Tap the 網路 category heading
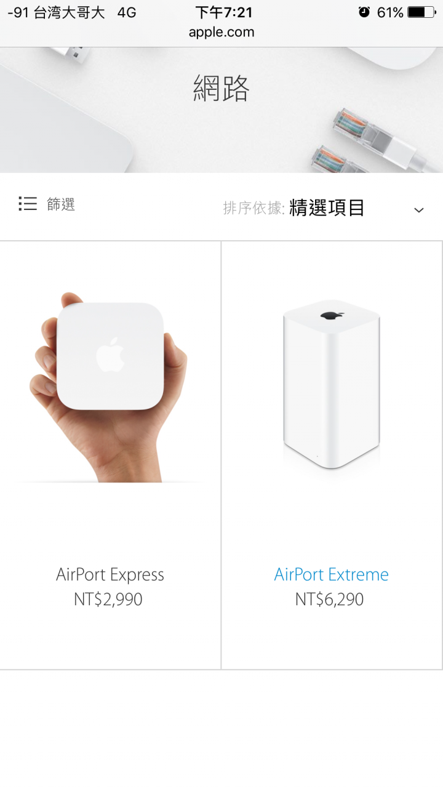This screenshot has height=788, width=443. click(221, 89)
